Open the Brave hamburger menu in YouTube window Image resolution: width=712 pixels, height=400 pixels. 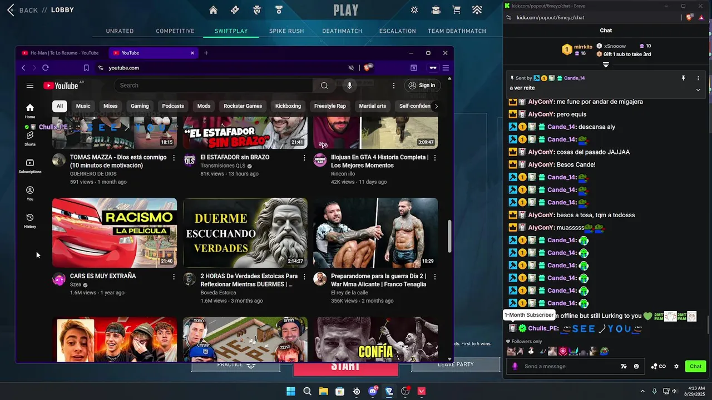pos(446,68)
